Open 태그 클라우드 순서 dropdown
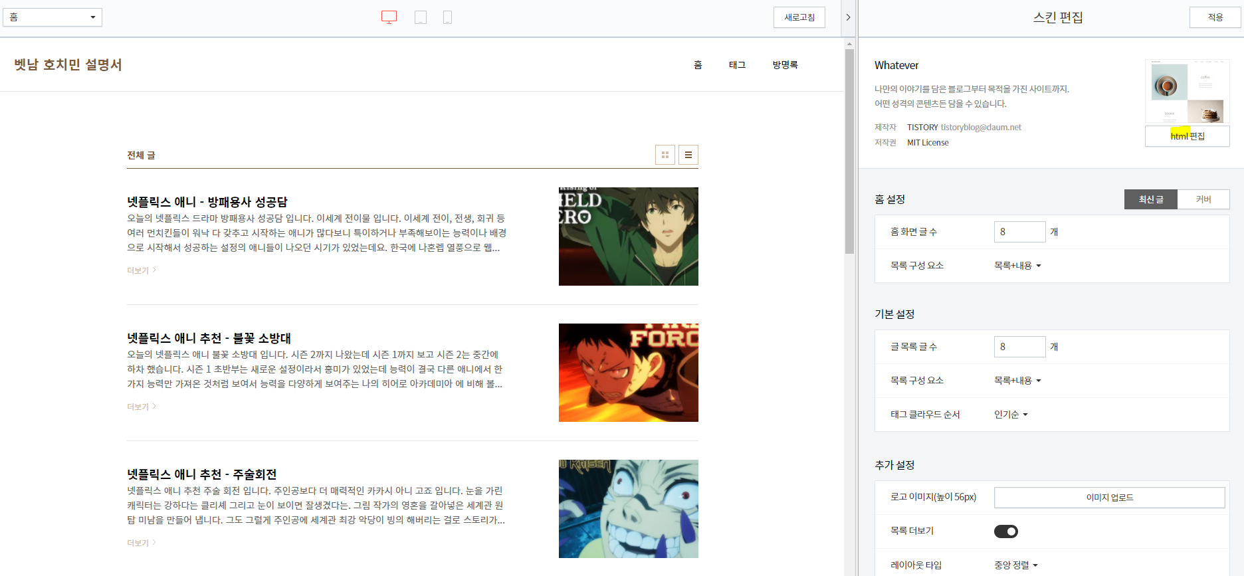The width and height of the screenshot is (1244, 576). (1011, 415)
